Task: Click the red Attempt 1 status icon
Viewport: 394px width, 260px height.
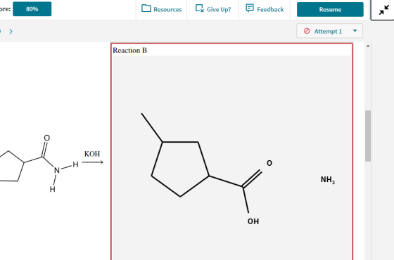Action: click(307, 31)
